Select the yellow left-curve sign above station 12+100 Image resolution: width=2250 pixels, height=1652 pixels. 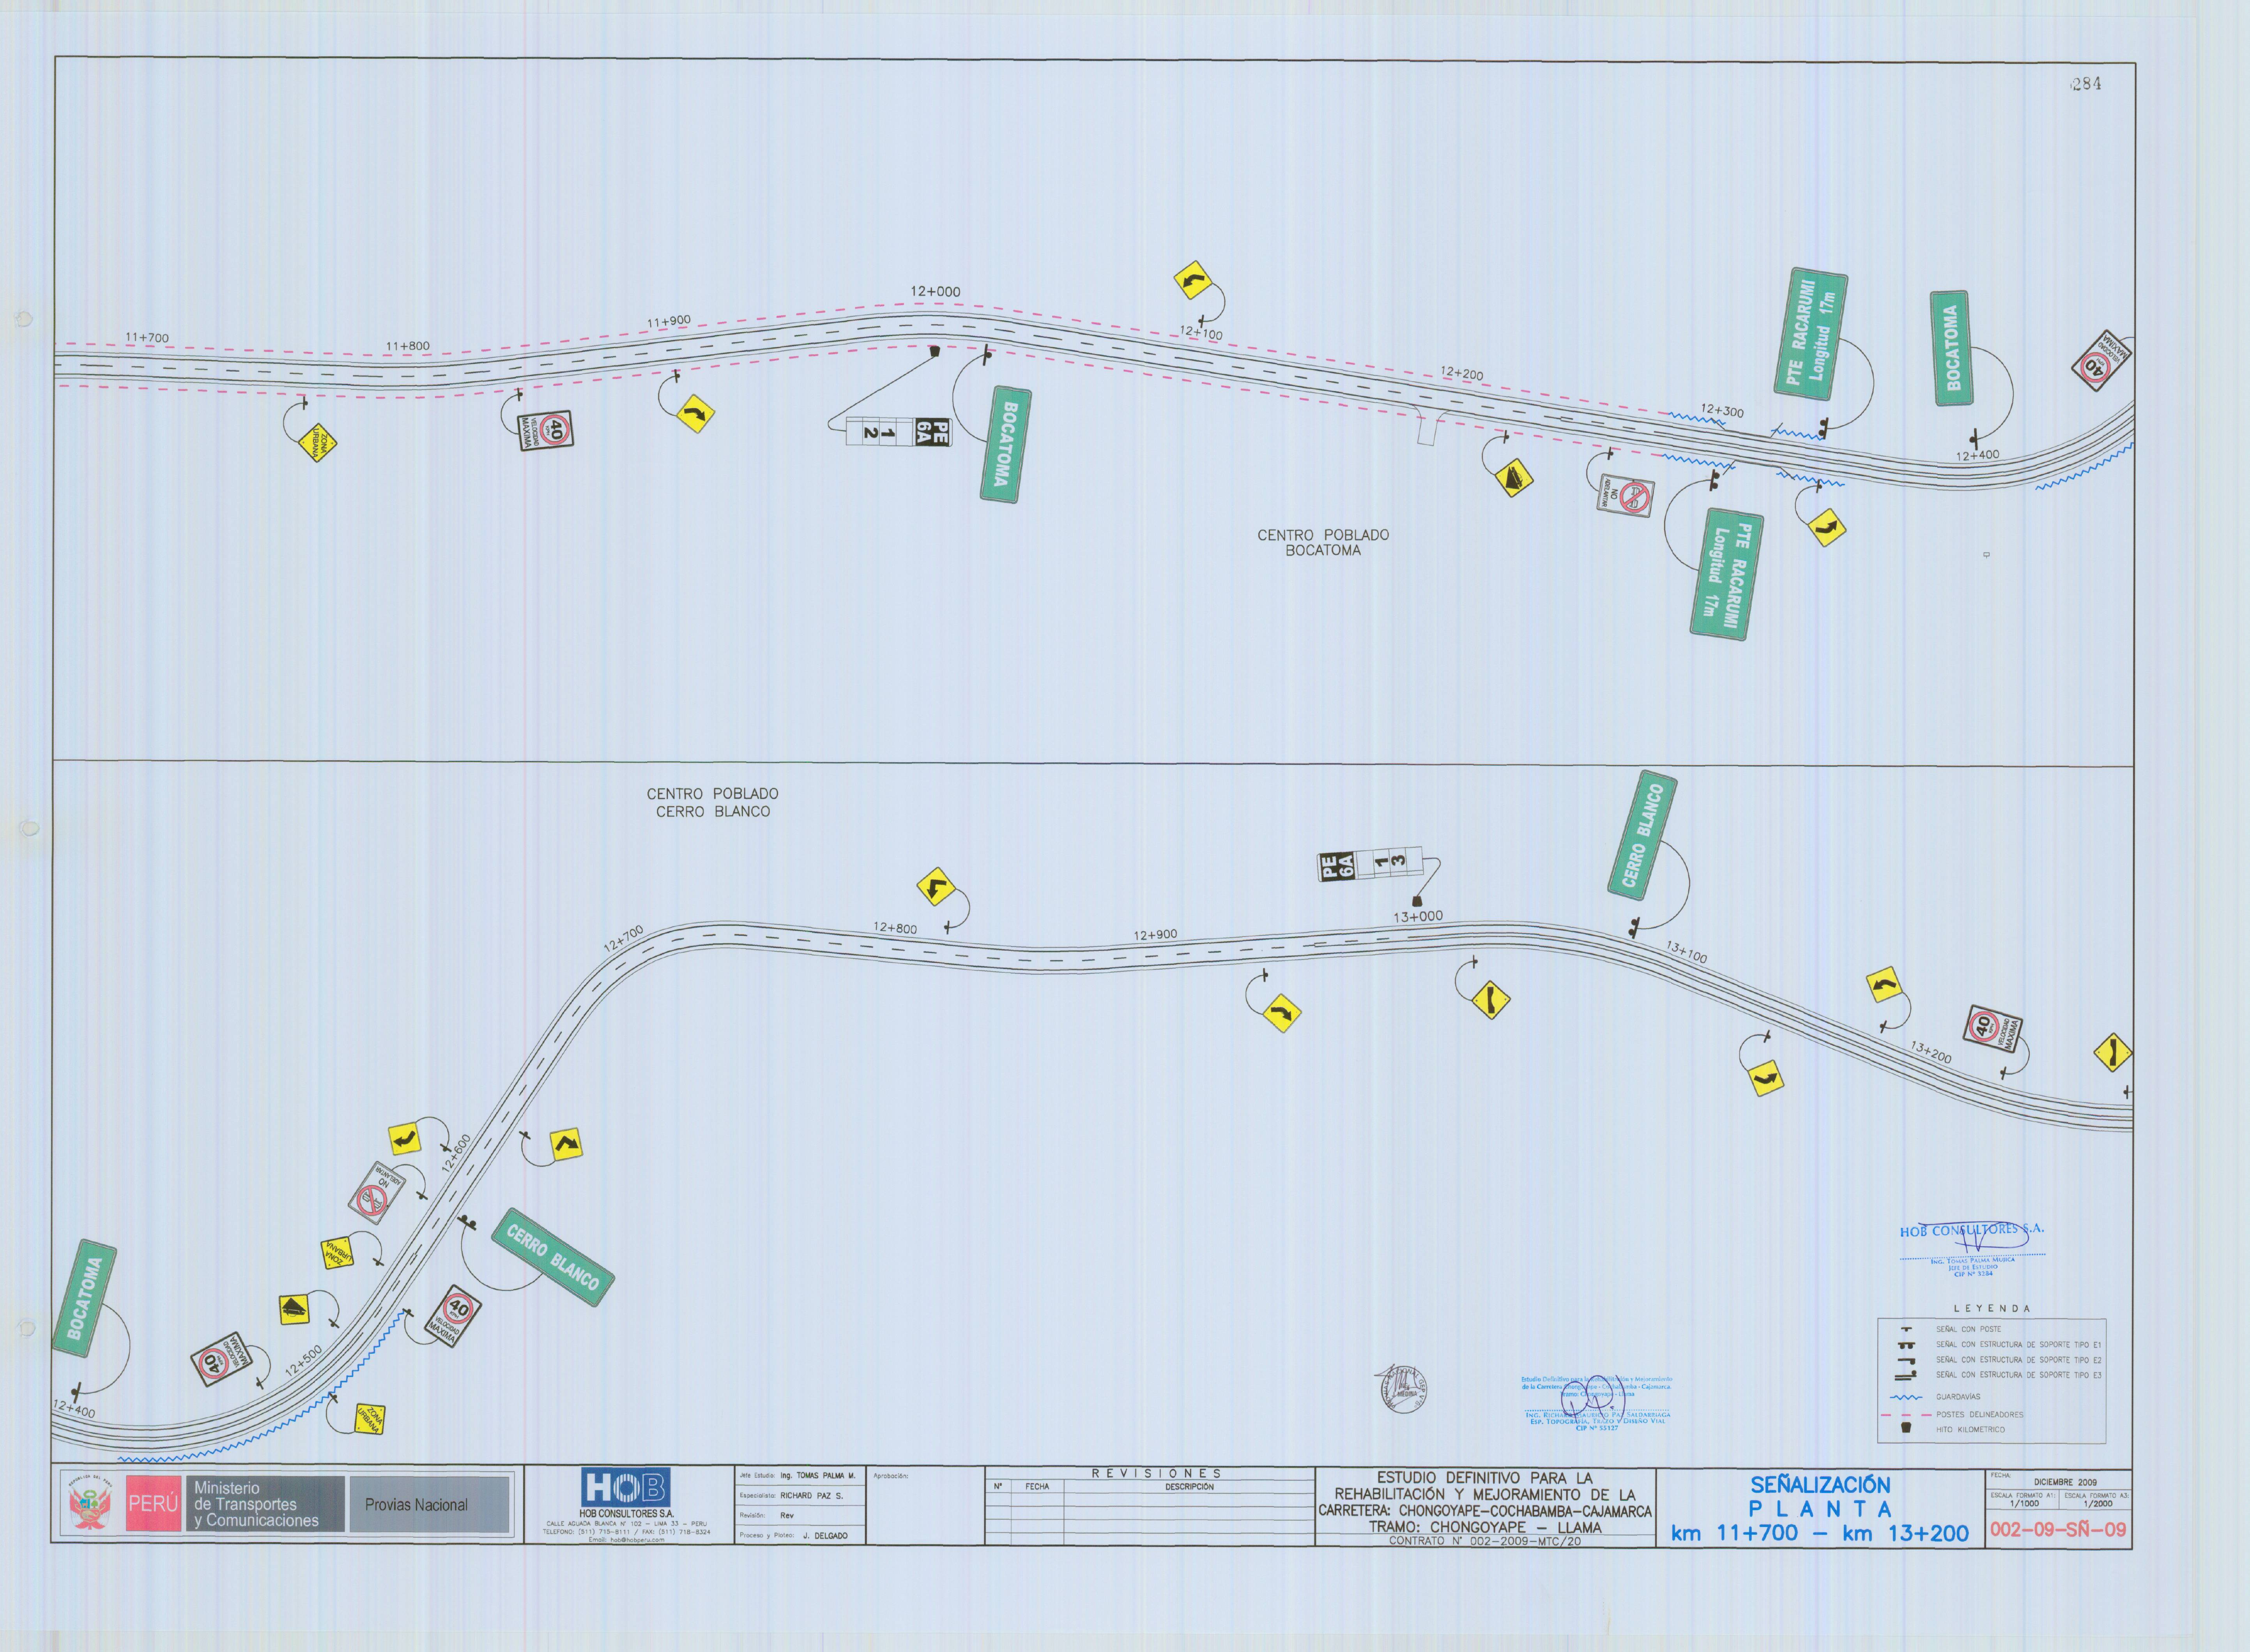(x=1192, y=280)
